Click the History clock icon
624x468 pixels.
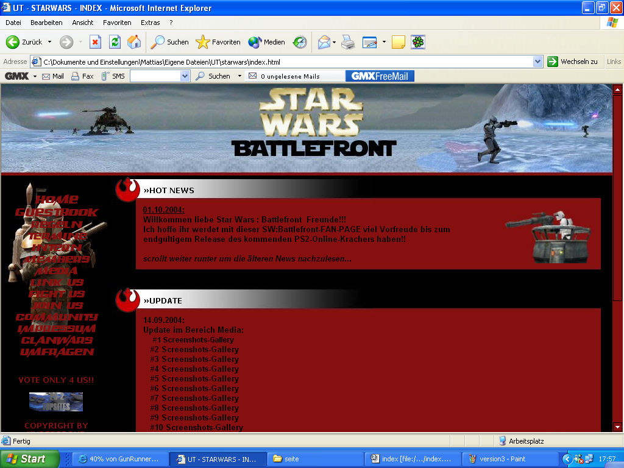pos(300,42)
